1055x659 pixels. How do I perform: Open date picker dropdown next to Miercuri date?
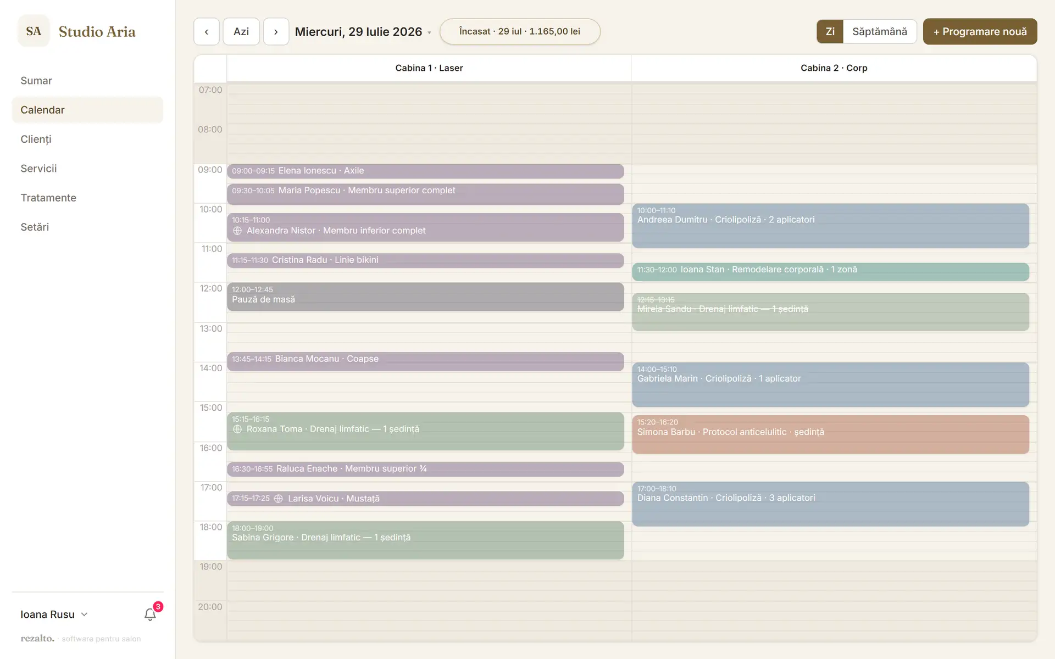[x=429, y=32]
